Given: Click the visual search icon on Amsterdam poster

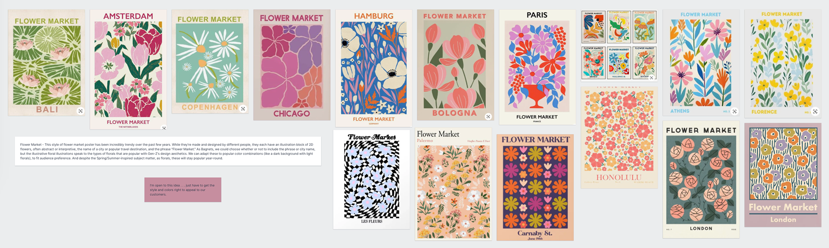Looking at the screenshot, I should [x=164, y=128].
